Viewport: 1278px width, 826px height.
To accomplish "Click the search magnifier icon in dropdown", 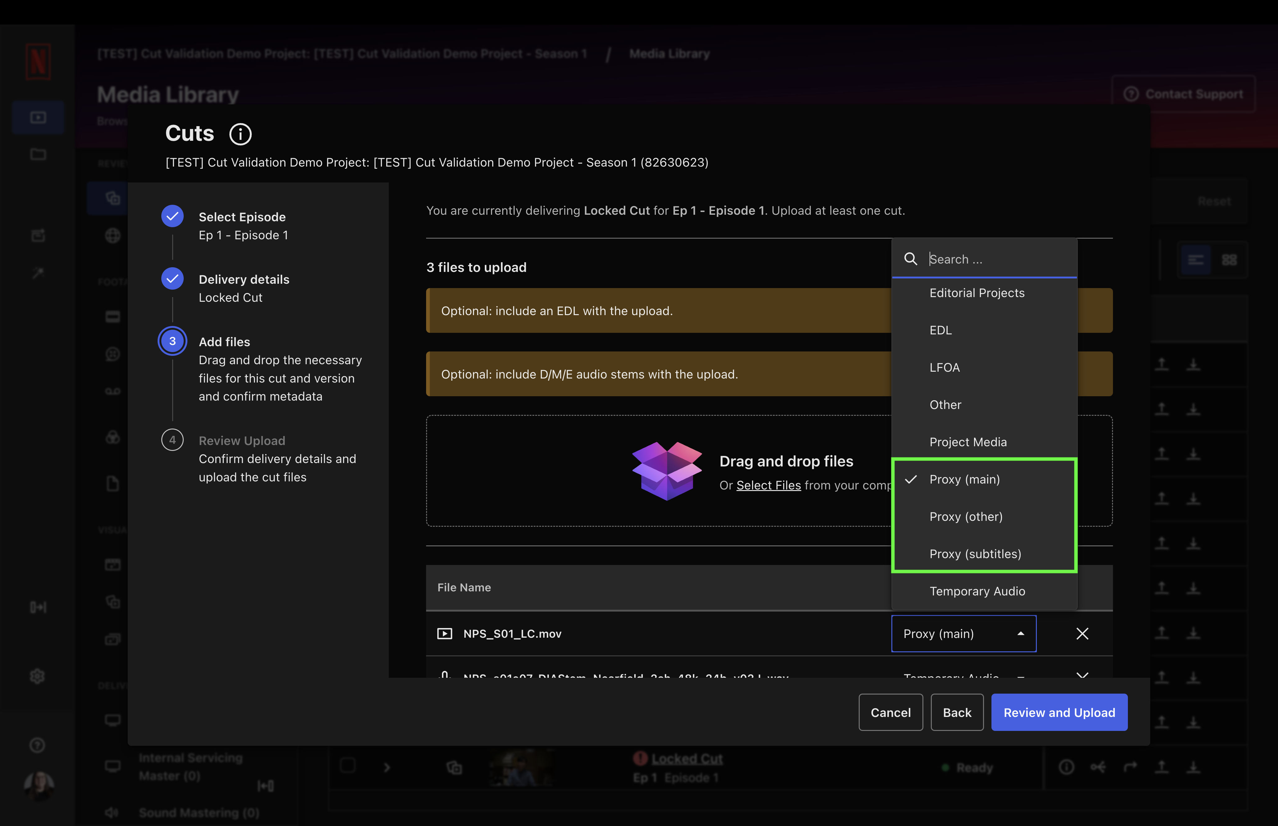I will coord(910,259).
